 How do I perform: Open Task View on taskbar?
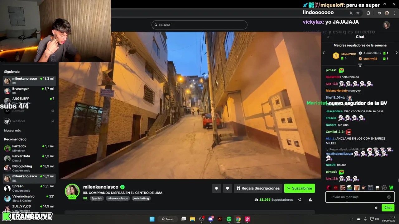[x=183, y=219]
